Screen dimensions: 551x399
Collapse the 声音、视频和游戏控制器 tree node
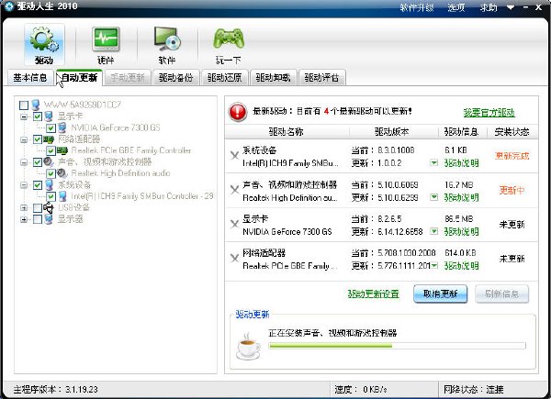click(24, 162)
